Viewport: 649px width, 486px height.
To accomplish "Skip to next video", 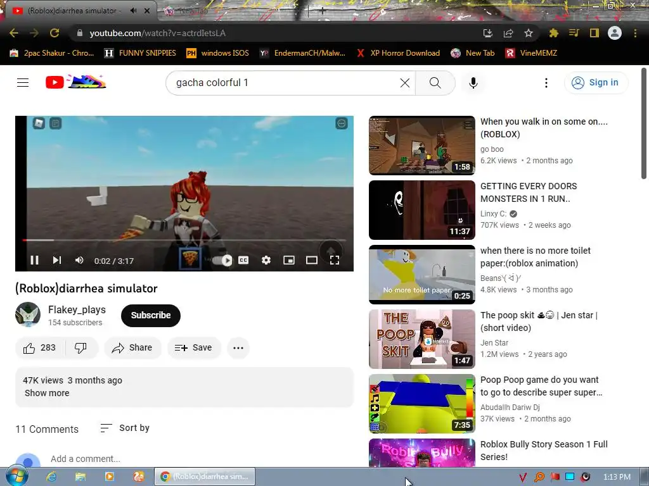I will click(57, 260).
